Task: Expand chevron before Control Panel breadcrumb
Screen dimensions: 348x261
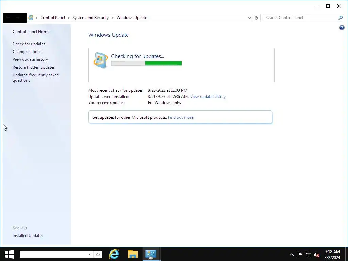Action: [x=37, y=18]
